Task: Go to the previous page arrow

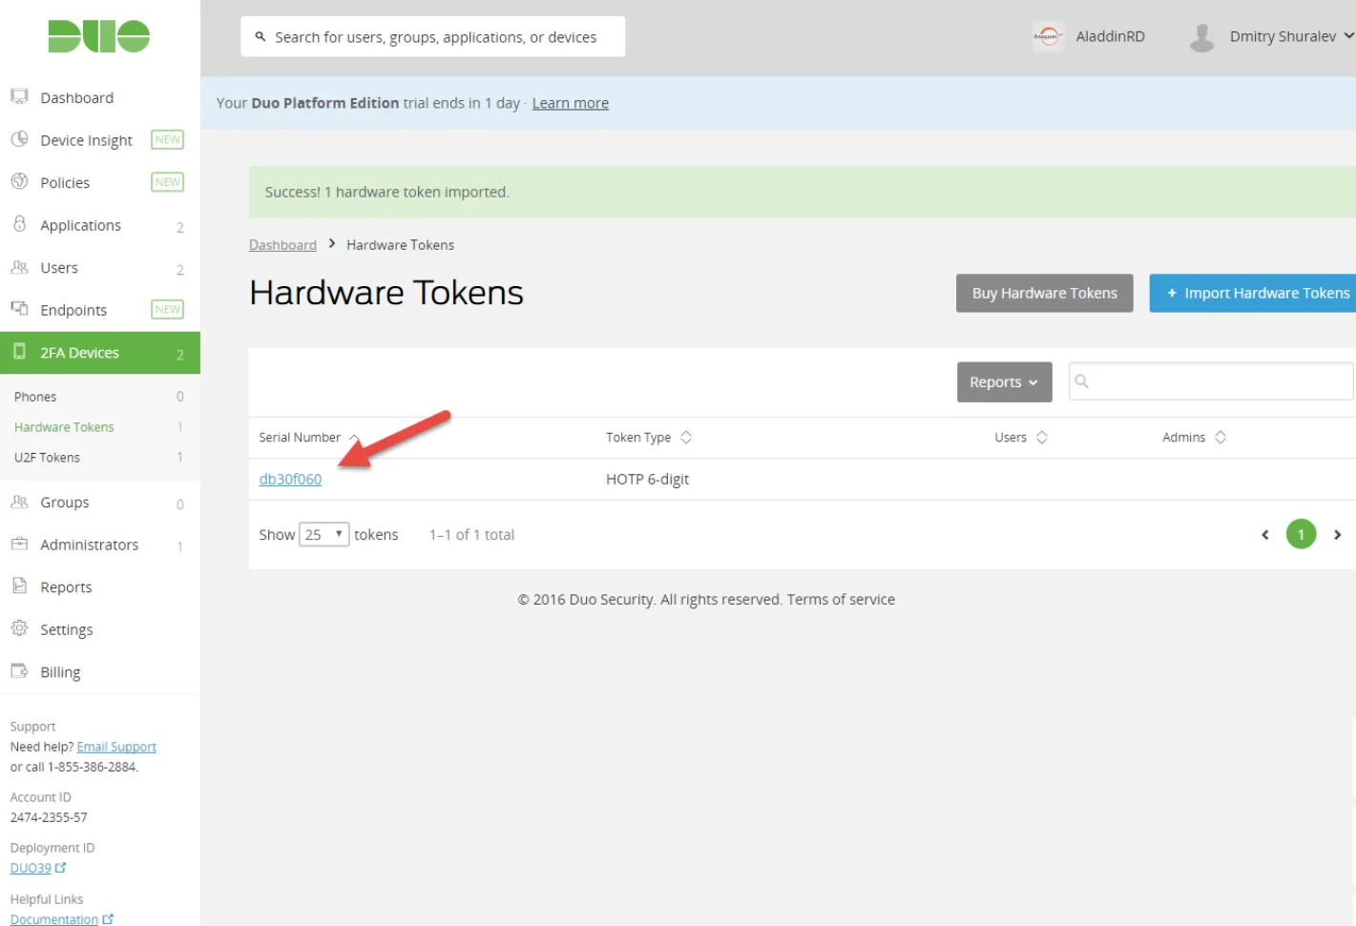Action: tap(1264, 535)
